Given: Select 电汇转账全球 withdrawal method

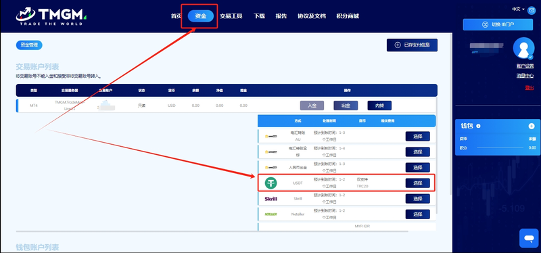Looking at the screenshot, I should [417, 152].
